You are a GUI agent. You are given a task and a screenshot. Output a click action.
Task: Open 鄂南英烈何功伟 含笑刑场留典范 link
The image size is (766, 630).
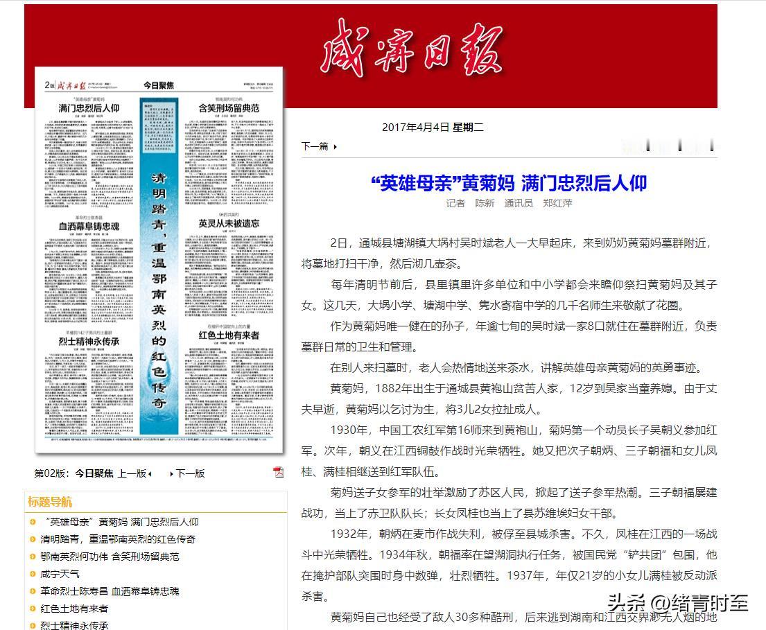point(110,557)
